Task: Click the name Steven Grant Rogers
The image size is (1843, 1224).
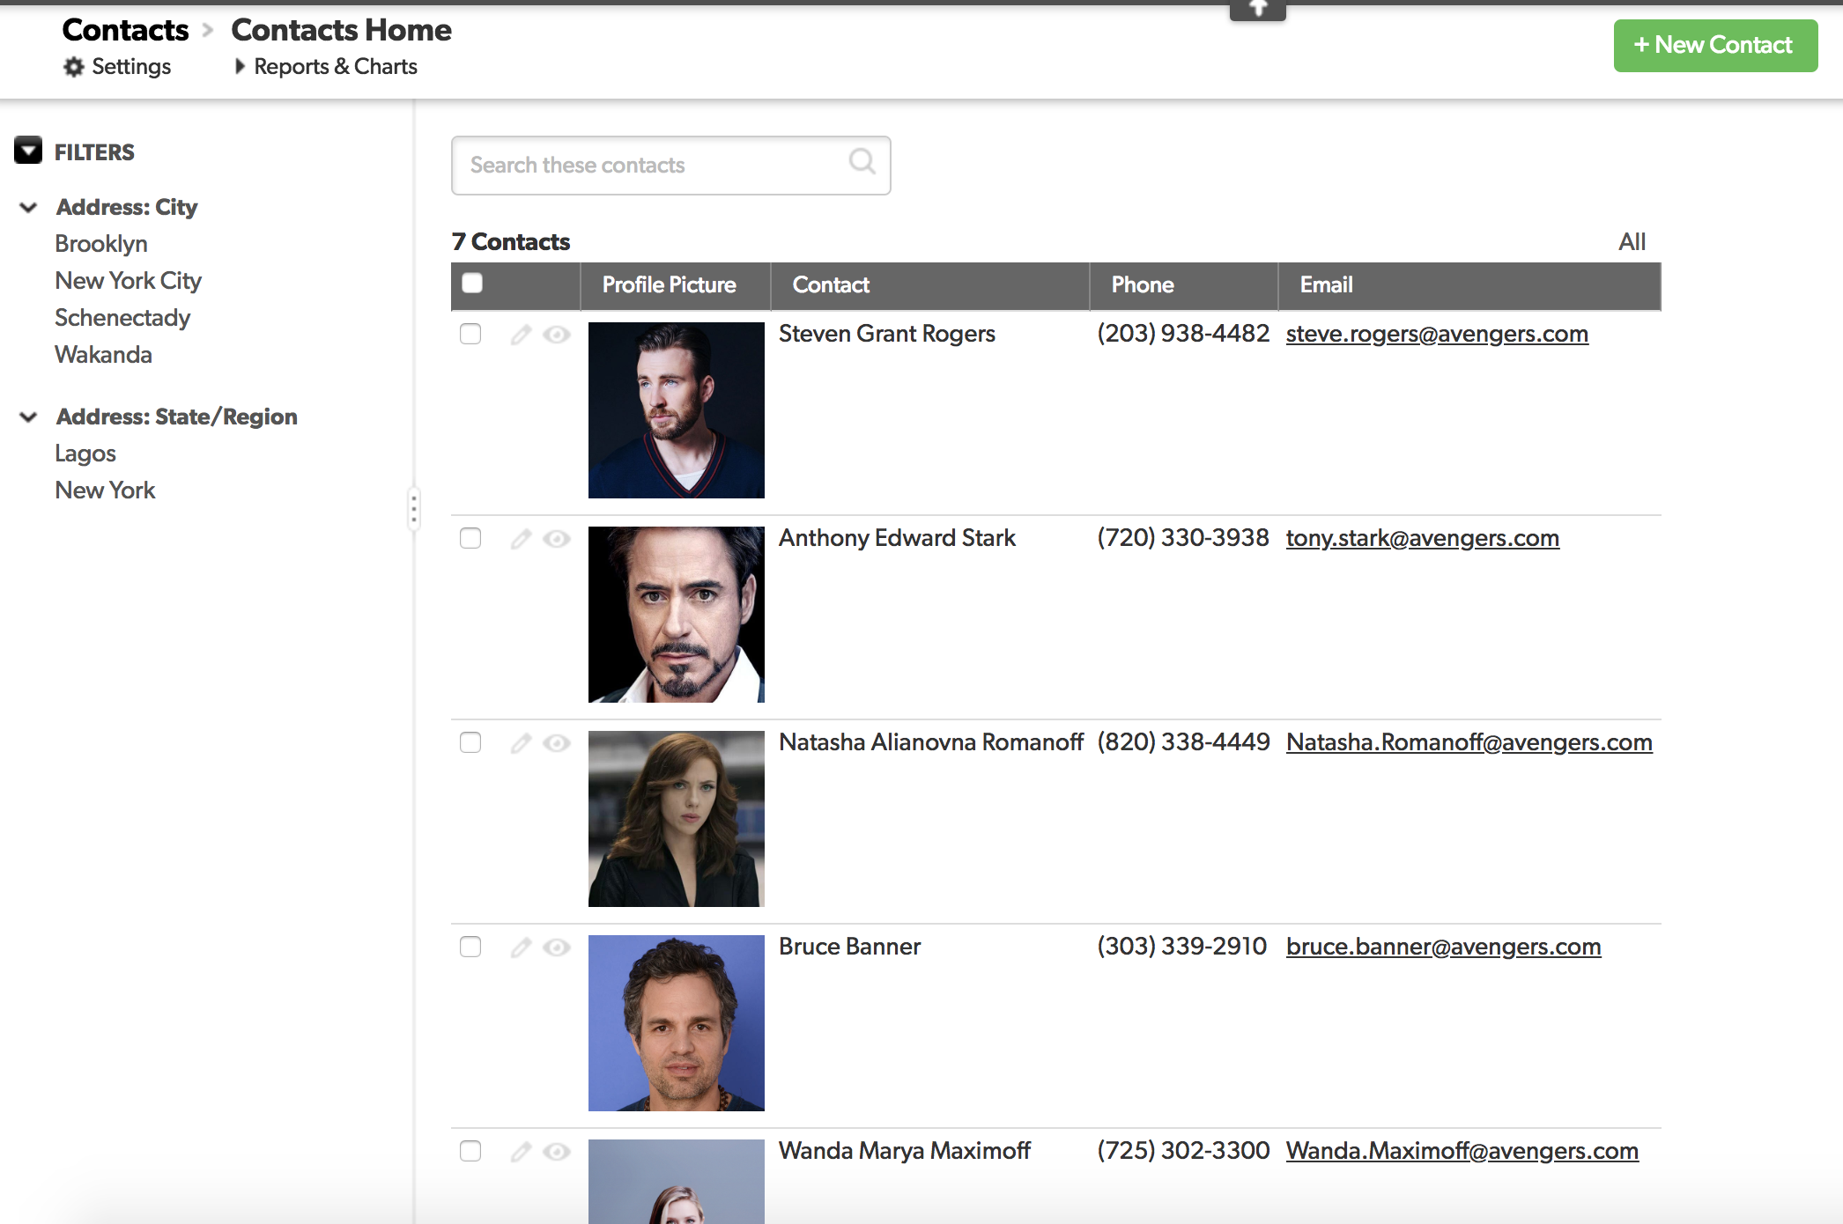Action: 887,334
